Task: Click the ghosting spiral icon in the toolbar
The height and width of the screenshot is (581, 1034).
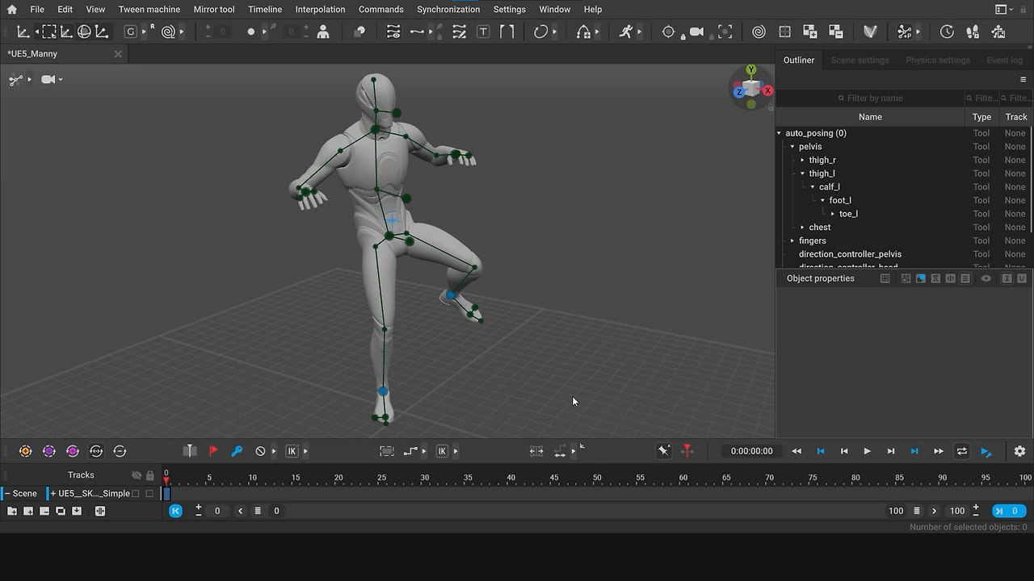Action: click(x=759, y=32)
